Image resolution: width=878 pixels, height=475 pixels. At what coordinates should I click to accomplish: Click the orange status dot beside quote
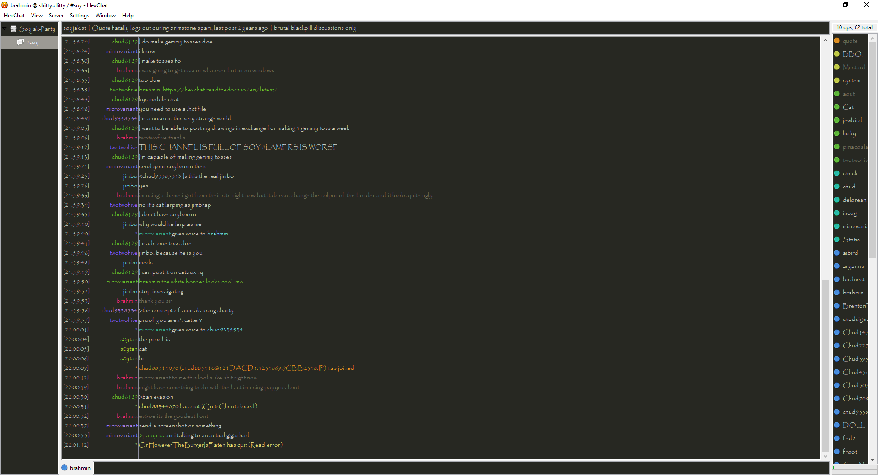837,41
